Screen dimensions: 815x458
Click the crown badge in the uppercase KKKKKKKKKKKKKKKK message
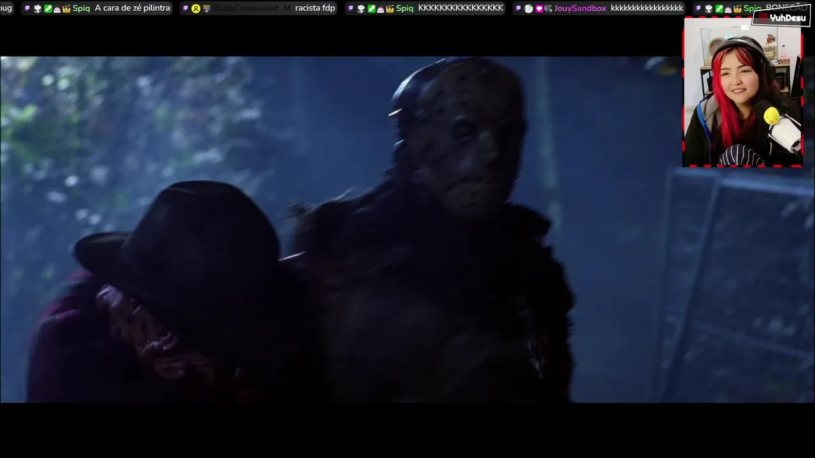390,8
